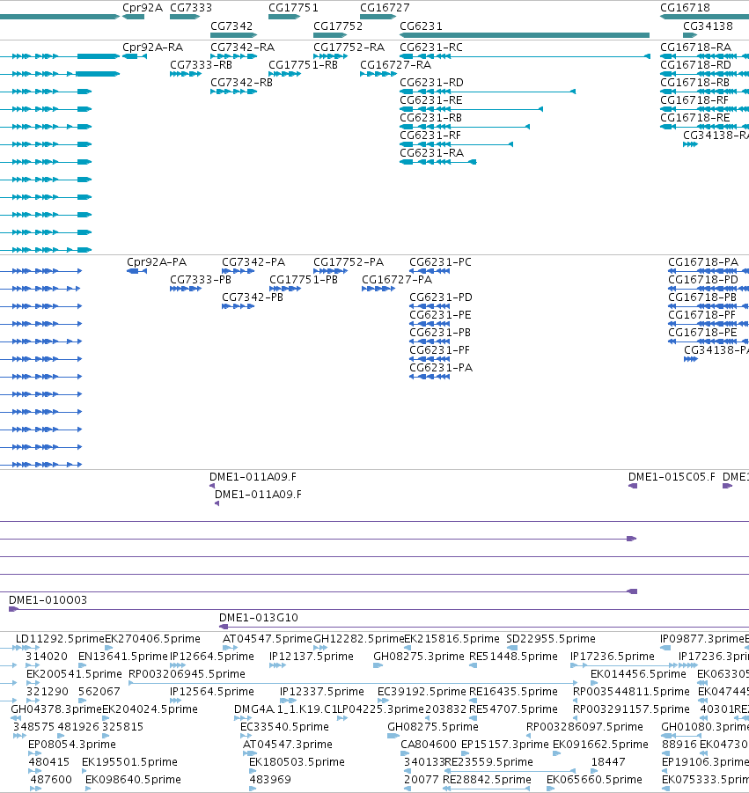Open protein CG6231-PE
The image size is (749, 793).
click(x=440, y=315)
